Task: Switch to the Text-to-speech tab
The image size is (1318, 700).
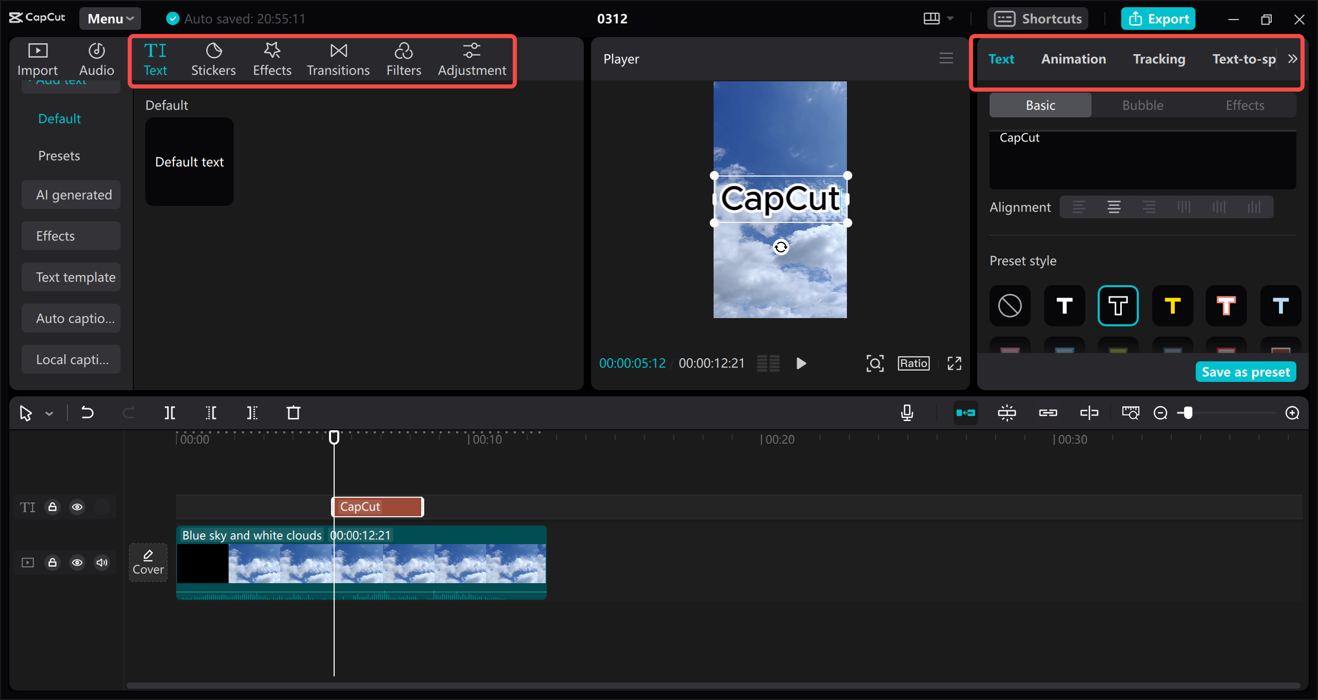Action: 1244,59
